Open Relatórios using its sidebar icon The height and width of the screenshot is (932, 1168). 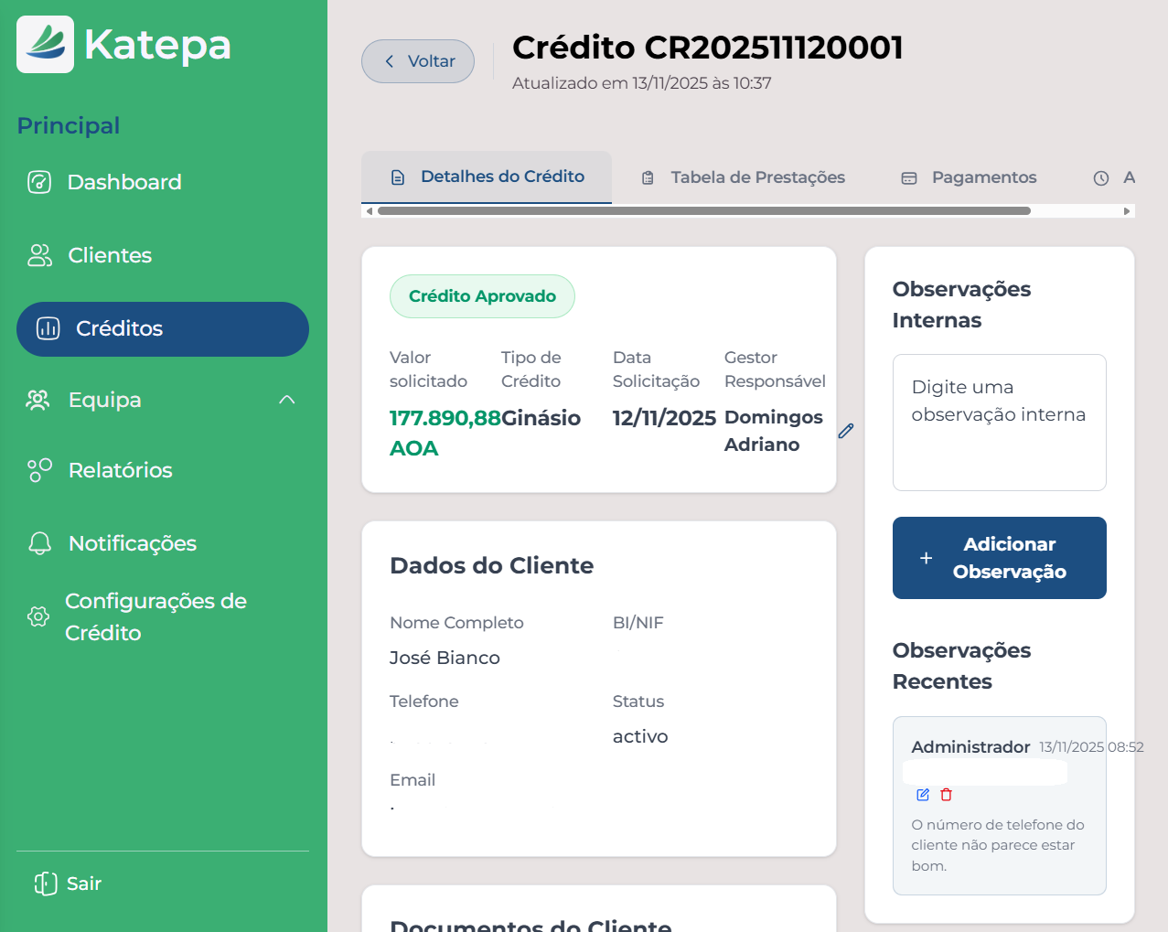[39, 469]
